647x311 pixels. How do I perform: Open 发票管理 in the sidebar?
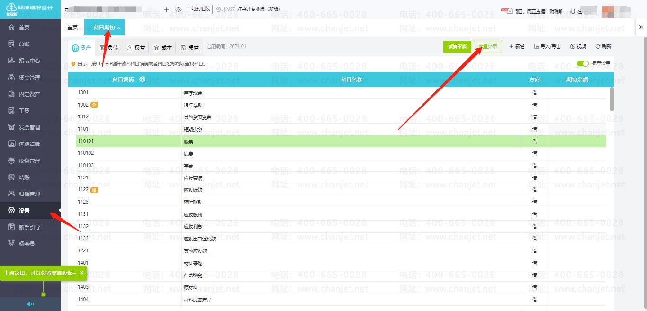click(x=29, y=127)
